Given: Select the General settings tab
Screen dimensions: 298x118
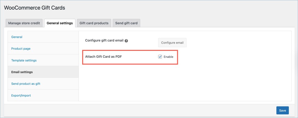Looking at the screenshot, I should tap(60, 23).
